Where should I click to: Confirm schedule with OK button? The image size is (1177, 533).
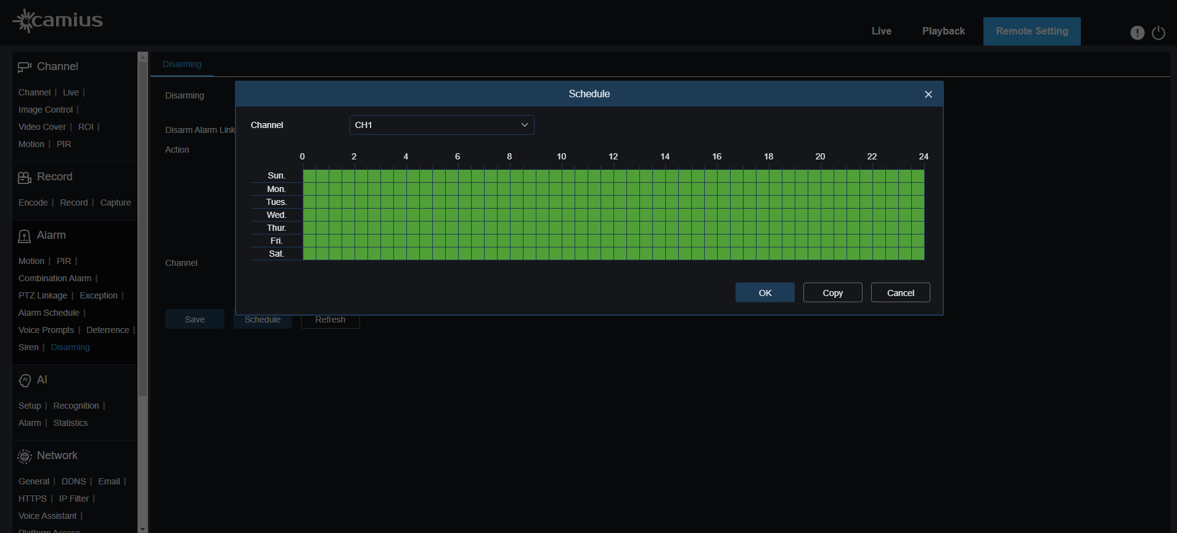pos(765,293)
